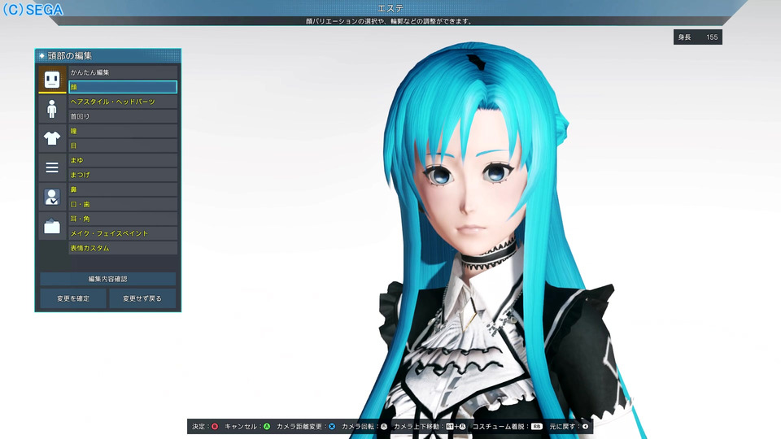Select the highlighted 顔 menu entry
The width and height of the screenshot is (781, 439).
pyautogui.click(x=123, y=87)
